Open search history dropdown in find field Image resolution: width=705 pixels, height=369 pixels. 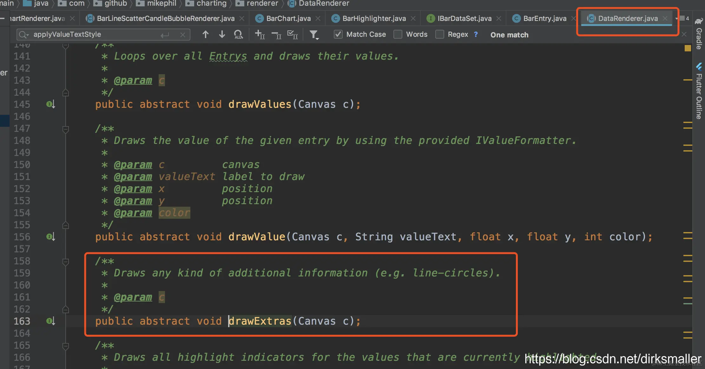23,34
